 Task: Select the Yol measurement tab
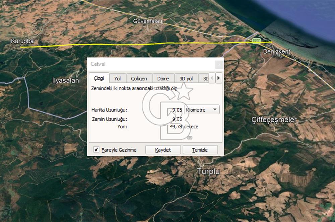(117, 79)
